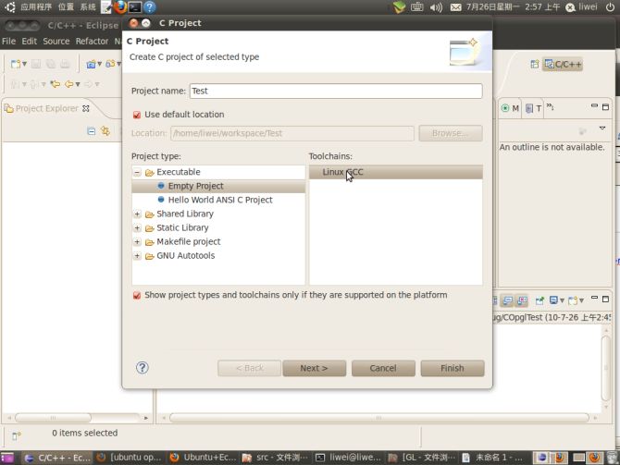This screenshot has width=620, height=465.
Task: Click the volume icon in system tray
Action: (x=439, y=6)
